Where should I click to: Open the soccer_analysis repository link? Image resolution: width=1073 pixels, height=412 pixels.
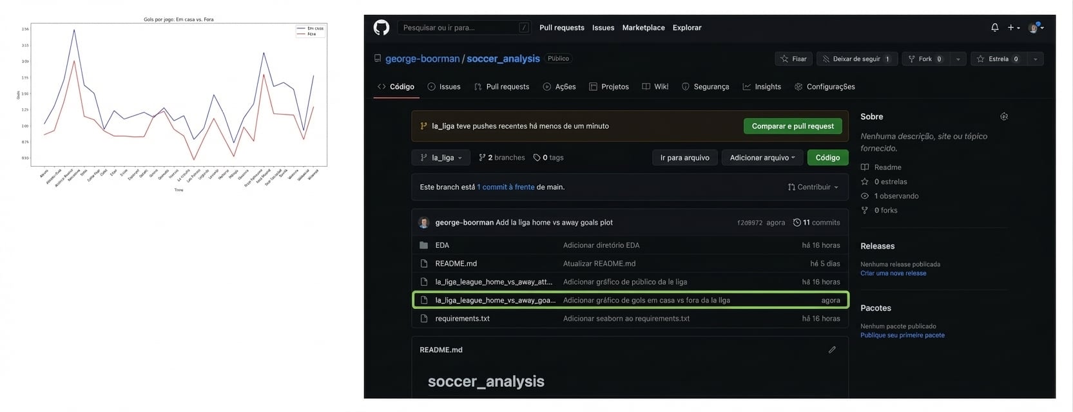tap(503, 59)
